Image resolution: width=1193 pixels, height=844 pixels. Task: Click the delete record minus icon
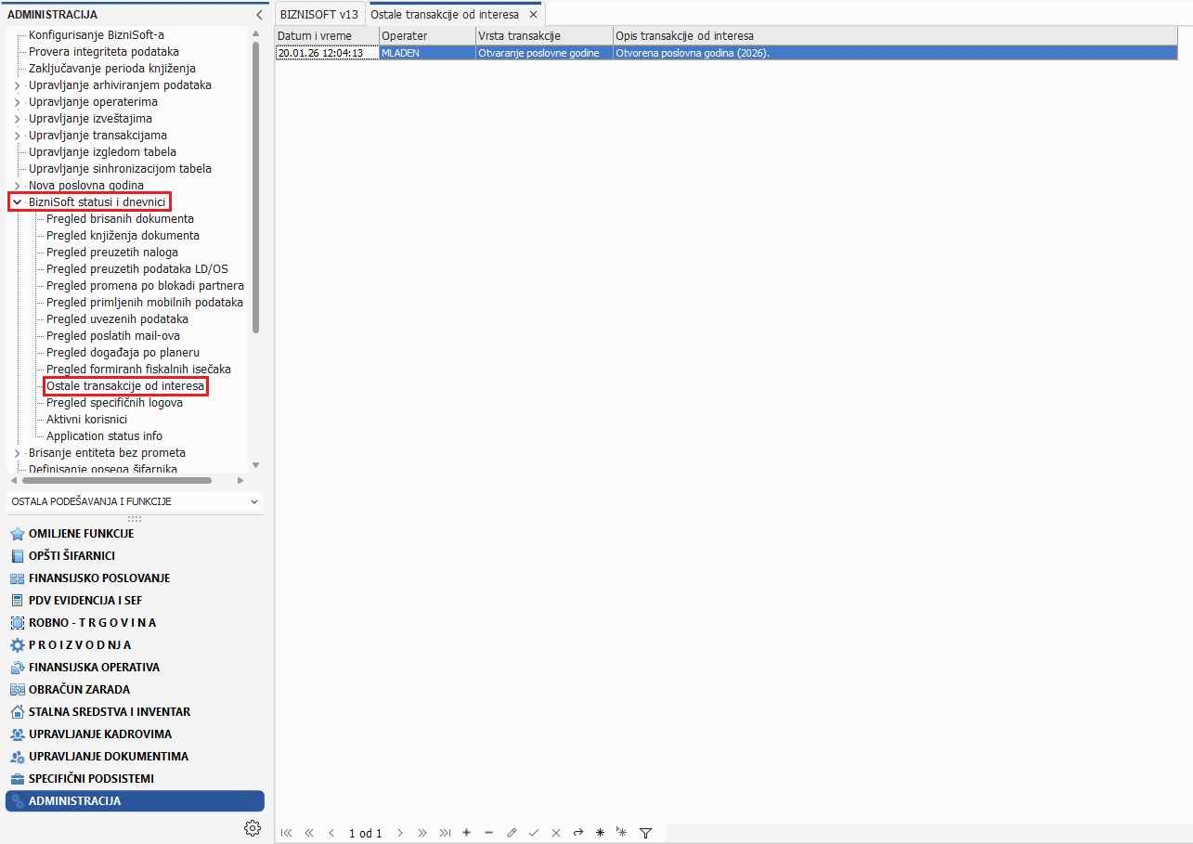point(489,833)
